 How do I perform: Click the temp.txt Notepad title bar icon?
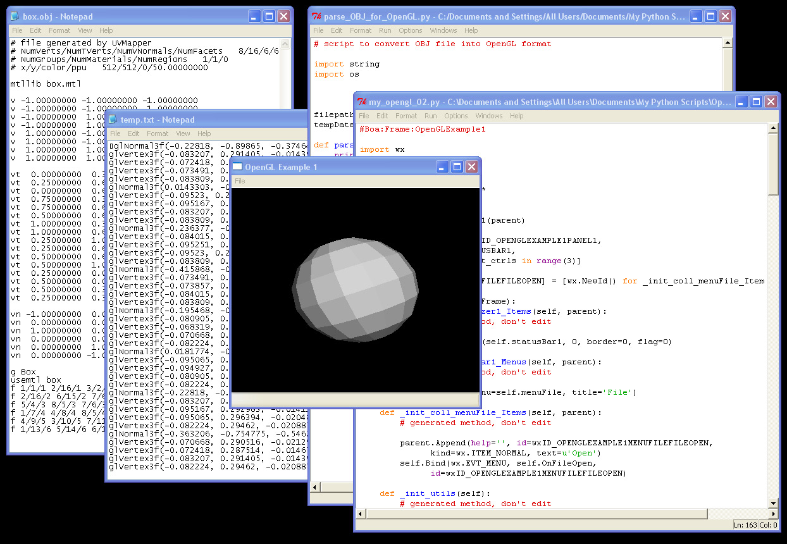(x=113, y=120)
